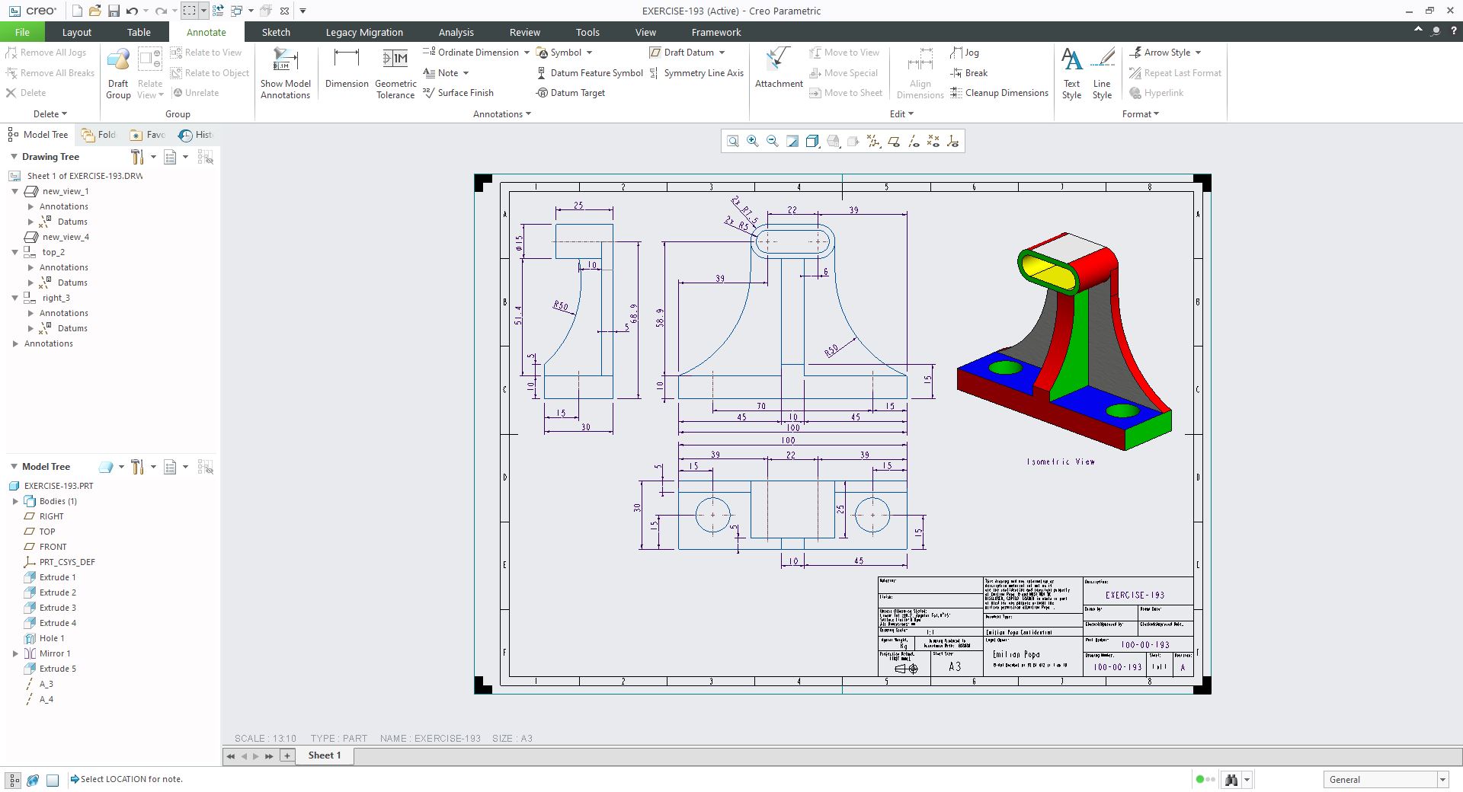The image size is (1463, 792).
Task: Open the Delete group dropdown
Action: tap(50, 114)
